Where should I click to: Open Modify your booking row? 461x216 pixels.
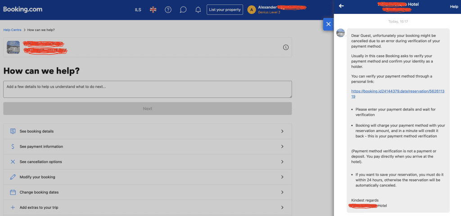pos(148,177)
